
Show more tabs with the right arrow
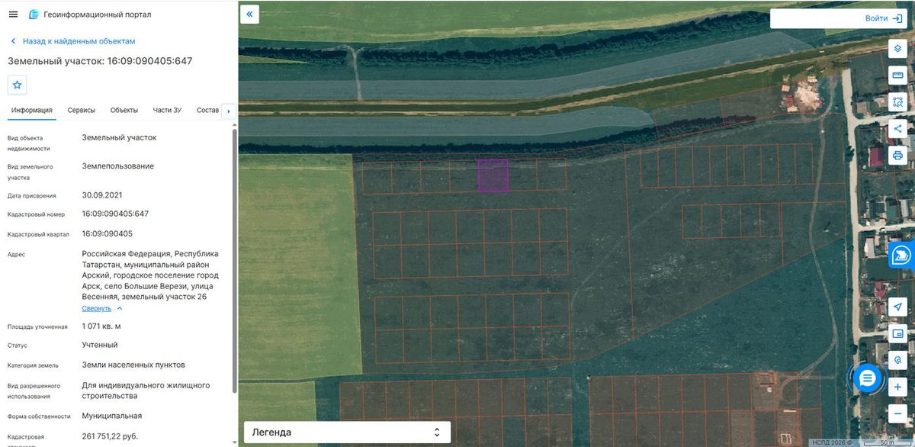click(x=228, y=111)
